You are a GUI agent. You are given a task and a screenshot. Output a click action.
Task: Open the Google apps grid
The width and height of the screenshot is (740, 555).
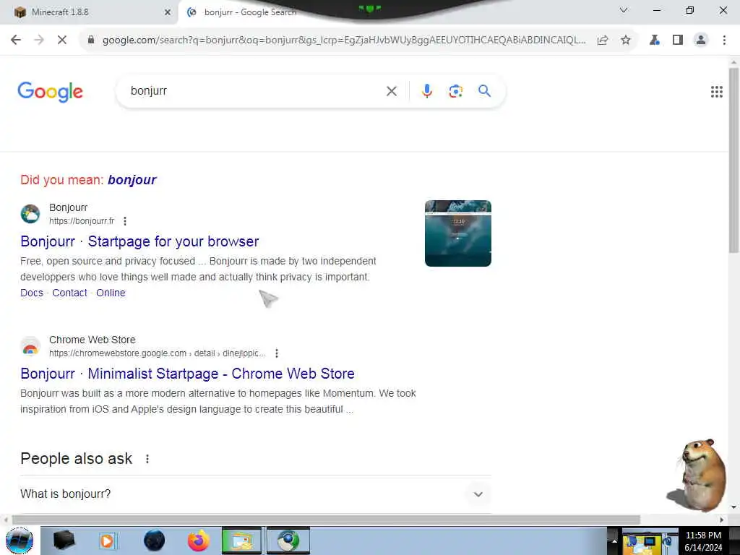pos(716,92)
